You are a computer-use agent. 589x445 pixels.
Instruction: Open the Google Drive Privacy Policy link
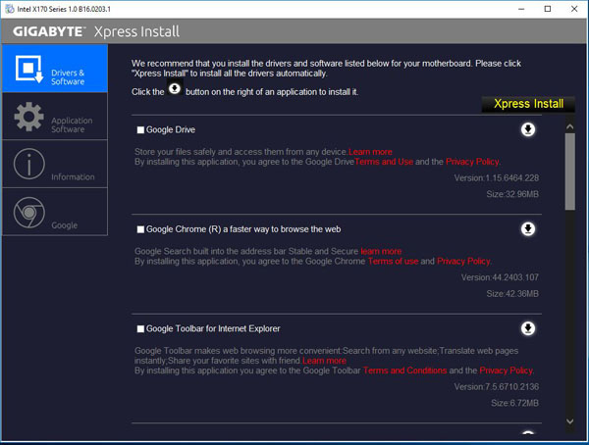(473, 162)
